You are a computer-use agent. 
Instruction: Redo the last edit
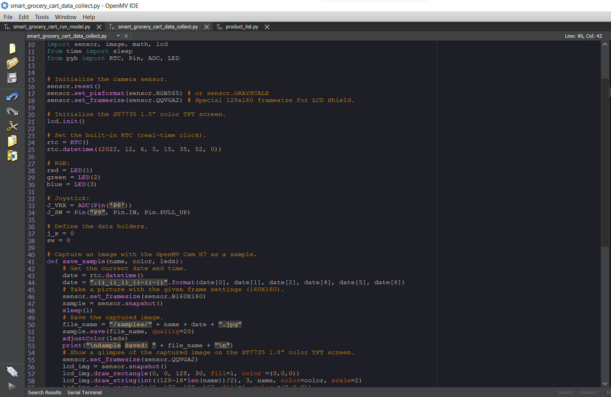(x=12, y=111)
